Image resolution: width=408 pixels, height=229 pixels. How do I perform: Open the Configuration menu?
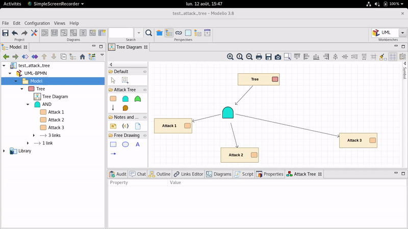tap(37, 23)
